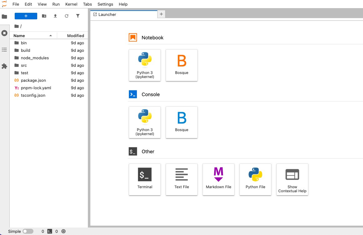Click the Other section terminal-prompt icon
Image resolution: width=363 pixels, height=235 pixels.
133,151
